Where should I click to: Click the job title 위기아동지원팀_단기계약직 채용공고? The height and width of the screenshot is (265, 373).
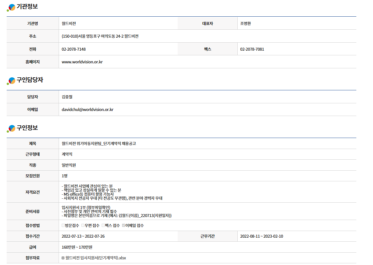point(99,143)
